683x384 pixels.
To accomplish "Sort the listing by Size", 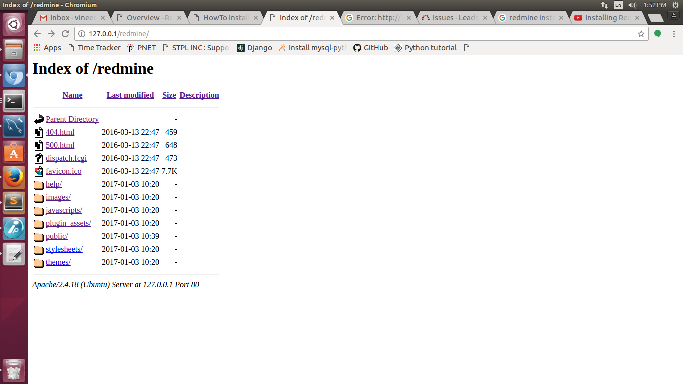I will coord(169,95).
